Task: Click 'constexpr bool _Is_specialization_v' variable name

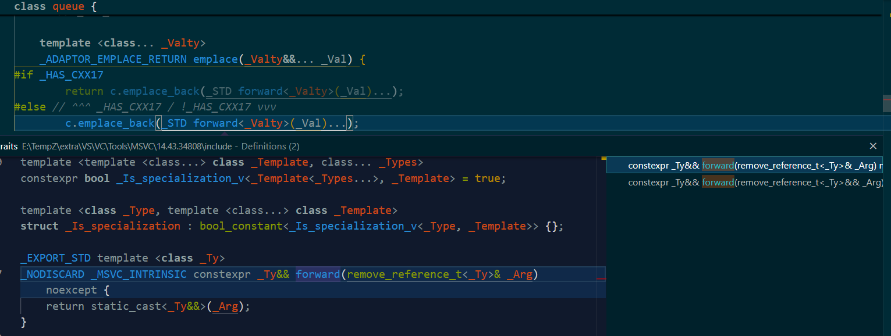Action: [180, 178]
